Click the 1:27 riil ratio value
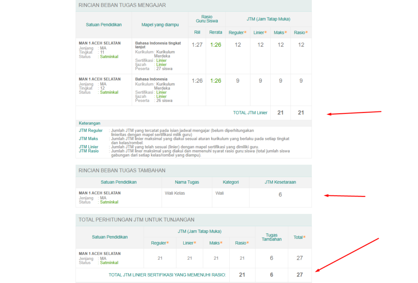The height and width of the screenshot is (283, 418). pos(197,45)
